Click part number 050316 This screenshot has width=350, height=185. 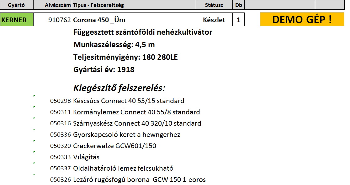click(x=61, y=123)
